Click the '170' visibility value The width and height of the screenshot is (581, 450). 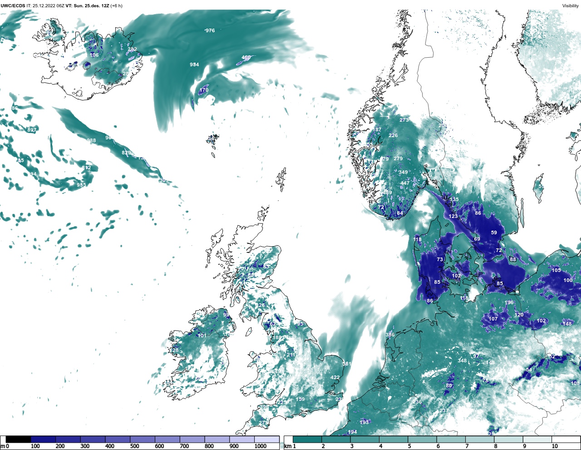tap(204, 90)
